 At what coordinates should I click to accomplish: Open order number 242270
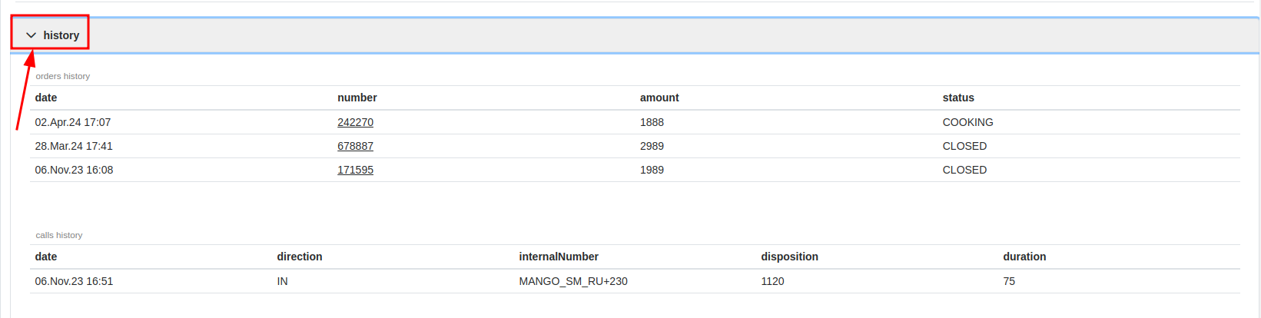point(355,122)
